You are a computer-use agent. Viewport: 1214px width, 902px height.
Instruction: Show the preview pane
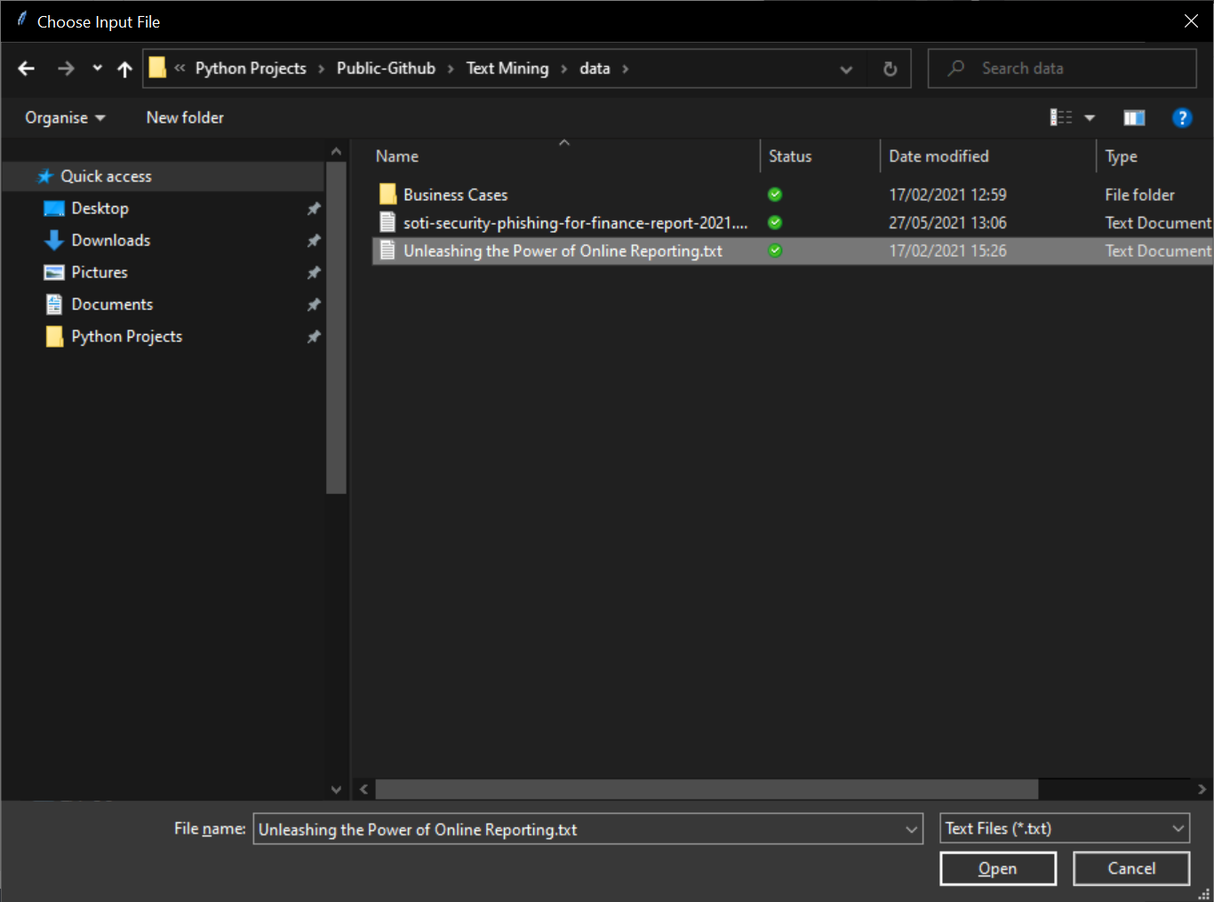point(1134,117)
